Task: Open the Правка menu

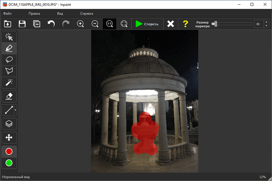Action: coord(34,14)
